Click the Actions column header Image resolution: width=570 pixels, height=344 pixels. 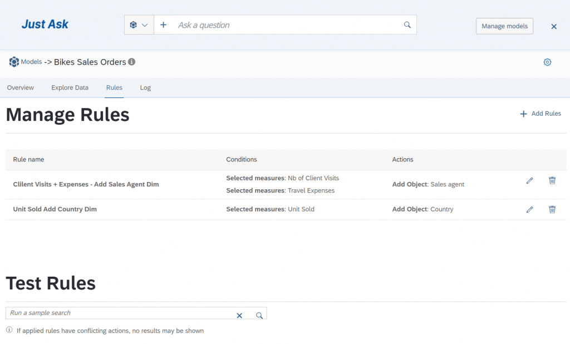coord(402,159)
